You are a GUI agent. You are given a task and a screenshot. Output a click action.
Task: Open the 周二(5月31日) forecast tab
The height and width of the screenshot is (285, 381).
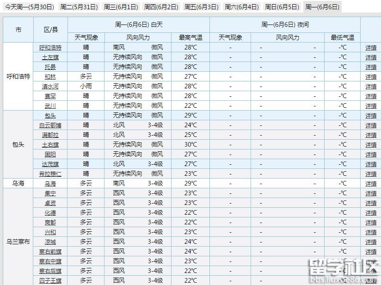[x=79, y=7]
